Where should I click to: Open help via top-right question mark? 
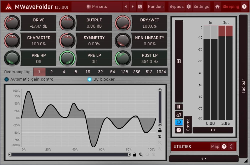pyautogui.click(x=244, y=6)
